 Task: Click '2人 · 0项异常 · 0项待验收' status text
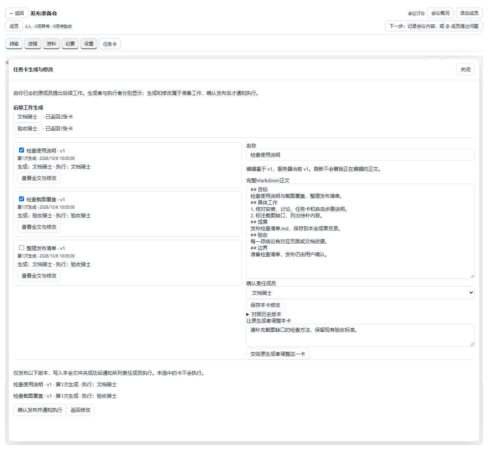(x=48, y=26)
